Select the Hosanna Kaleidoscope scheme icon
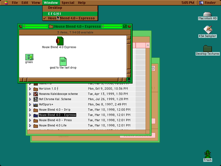This screenshot has width=221, height=166. pos(36,94)
